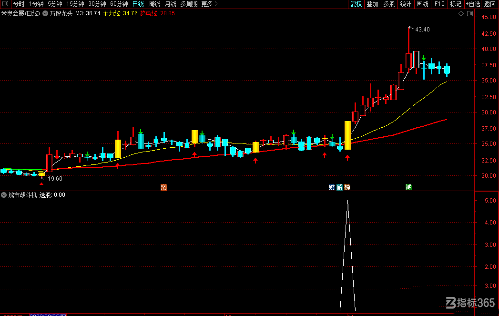
Task: Expand the 更多 periods menu
Action: pos(209,4)
